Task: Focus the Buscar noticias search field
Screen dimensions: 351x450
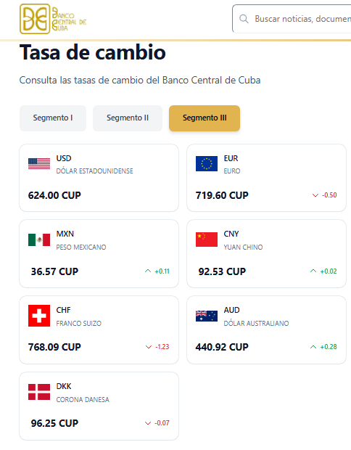Action: coord(292,19)
